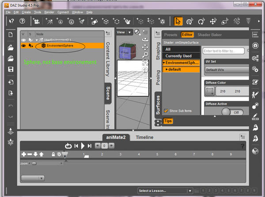
Task: Toggle selectability arrow of EnvironmentSphere
Action: coord(30,45)
